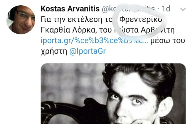Open the @IportaGr mention
192x124 pixels.
click(87, 51)
